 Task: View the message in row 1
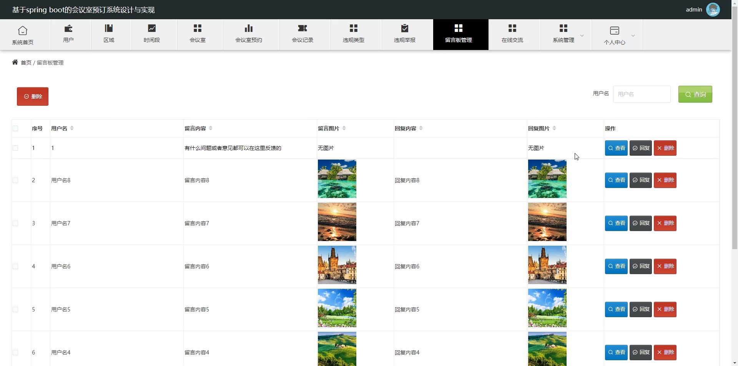click(616, 148)
